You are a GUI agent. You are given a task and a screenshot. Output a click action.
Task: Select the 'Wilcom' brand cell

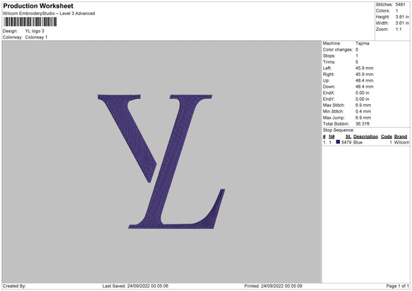point(402,142)
